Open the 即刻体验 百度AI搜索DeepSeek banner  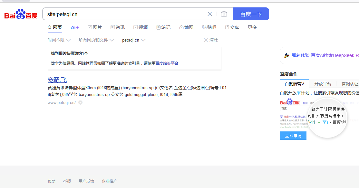point(325,55)
